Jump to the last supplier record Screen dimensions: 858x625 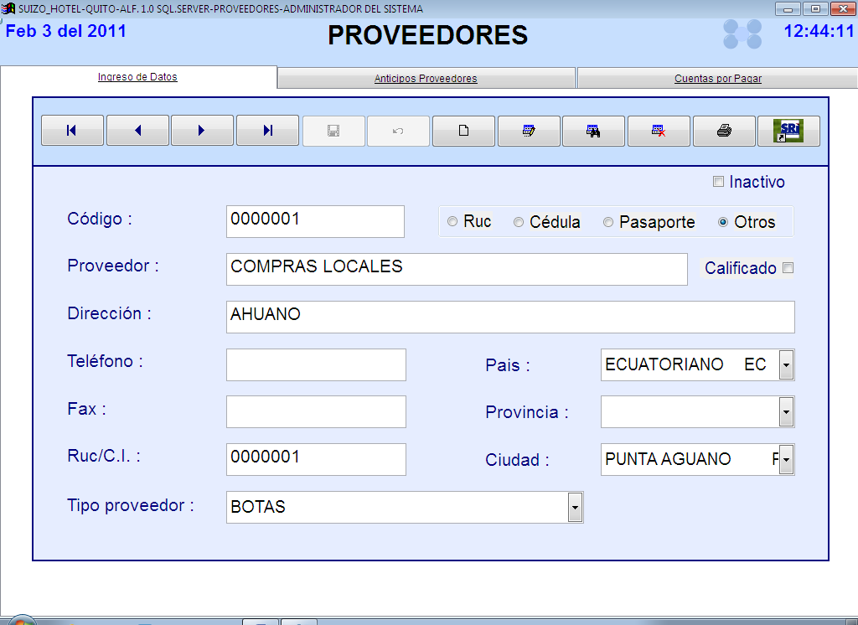pyautogui.click(x=267, y=131)
